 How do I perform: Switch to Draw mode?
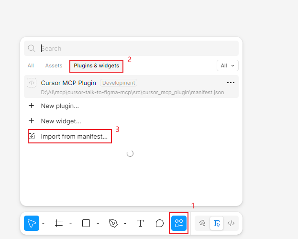(x=202, y=223)
